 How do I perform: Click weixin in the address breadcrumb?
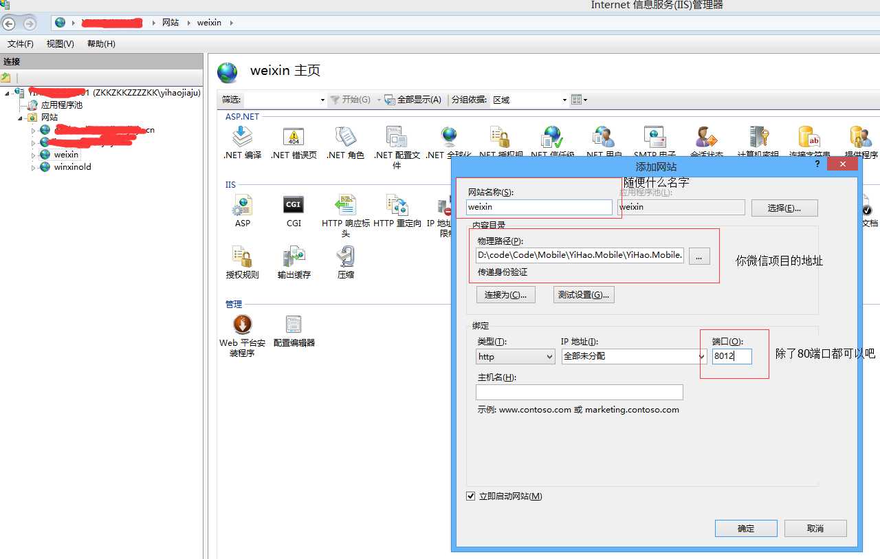[209, 23]
